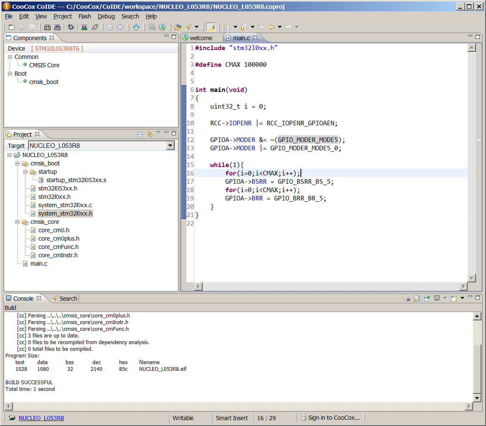Click the editor vertical scrollbar down arrow
This screenshot has width=486, height=426.
pos(472,278)
